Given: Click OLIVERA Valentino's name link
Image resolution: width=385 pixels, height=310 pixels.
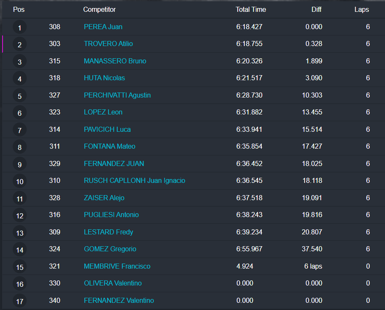Looking at the screenshot, I should point(113,283).
